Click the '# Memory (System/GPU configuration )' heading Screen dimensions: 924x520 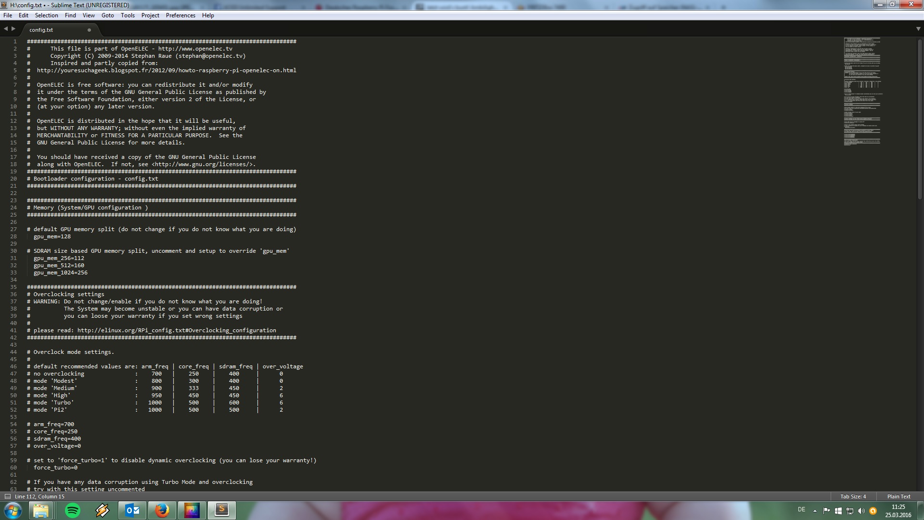[88, 208]
